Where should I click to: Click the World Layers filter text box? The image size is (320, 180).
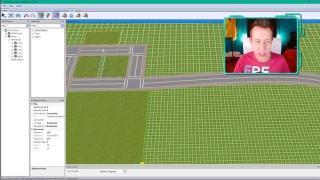pos(16,25)
